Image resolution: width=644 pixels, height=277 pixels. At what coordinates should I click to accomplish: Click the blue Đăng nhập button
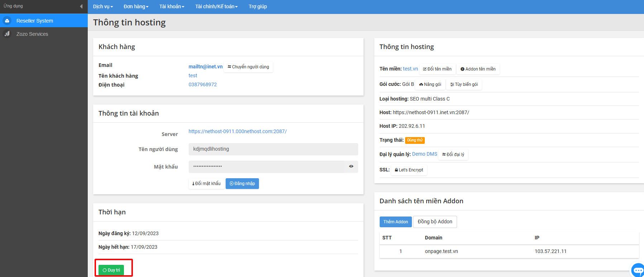pos(242,184)
